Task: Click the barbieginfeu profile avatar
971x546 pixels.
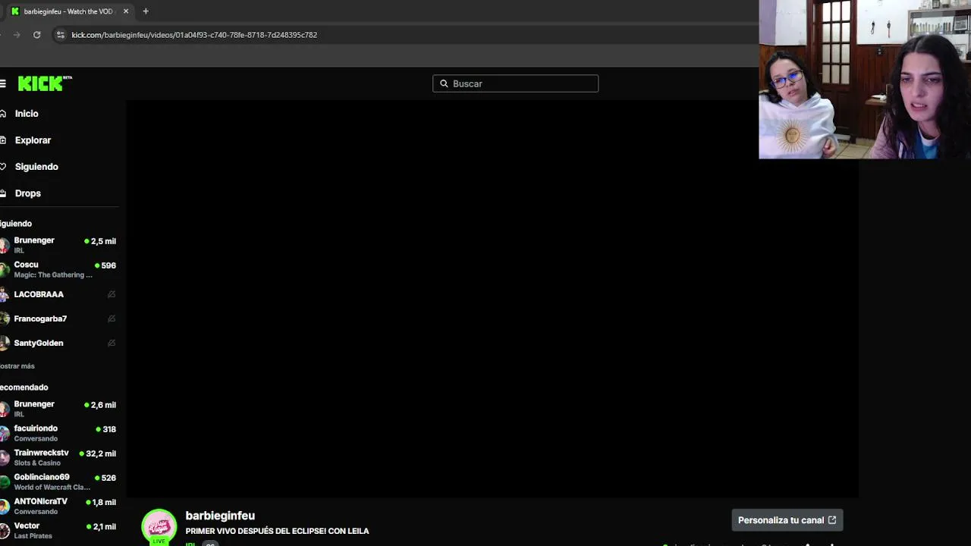Action: coord(159,526)
